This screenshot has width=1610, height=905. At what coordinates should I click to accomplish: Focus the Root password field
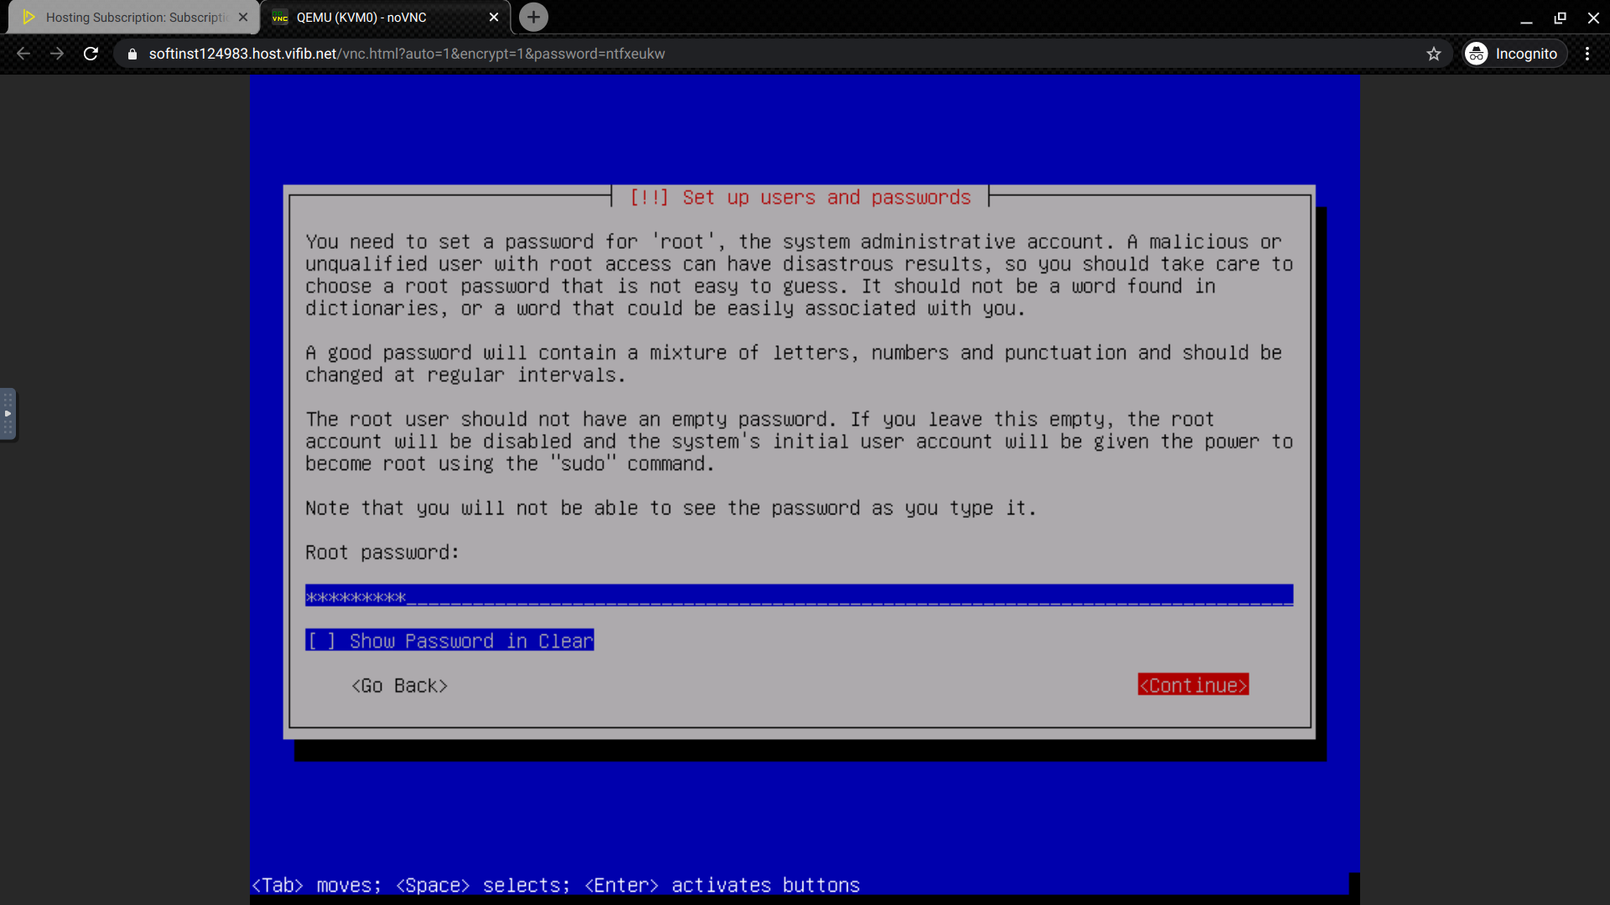[798, 596]
